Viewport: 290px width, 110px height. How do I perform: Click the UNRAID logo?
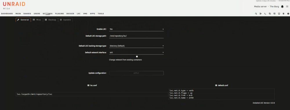point(14,4)
